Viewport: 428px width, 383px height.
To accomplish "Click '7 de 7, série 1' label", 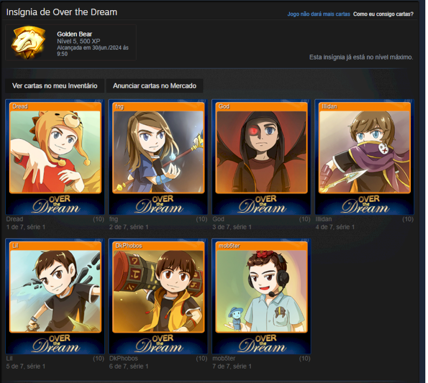I will pos(232,366).
